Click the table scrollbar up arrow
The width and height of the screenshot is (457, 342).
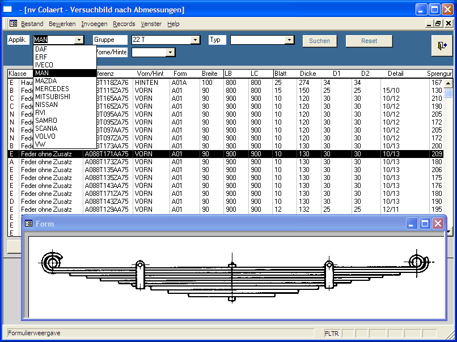[448, 83]
